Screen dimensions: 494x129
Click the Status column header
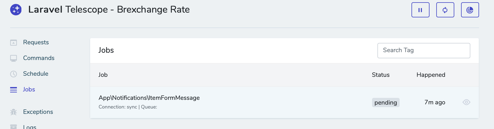[380, 75]
